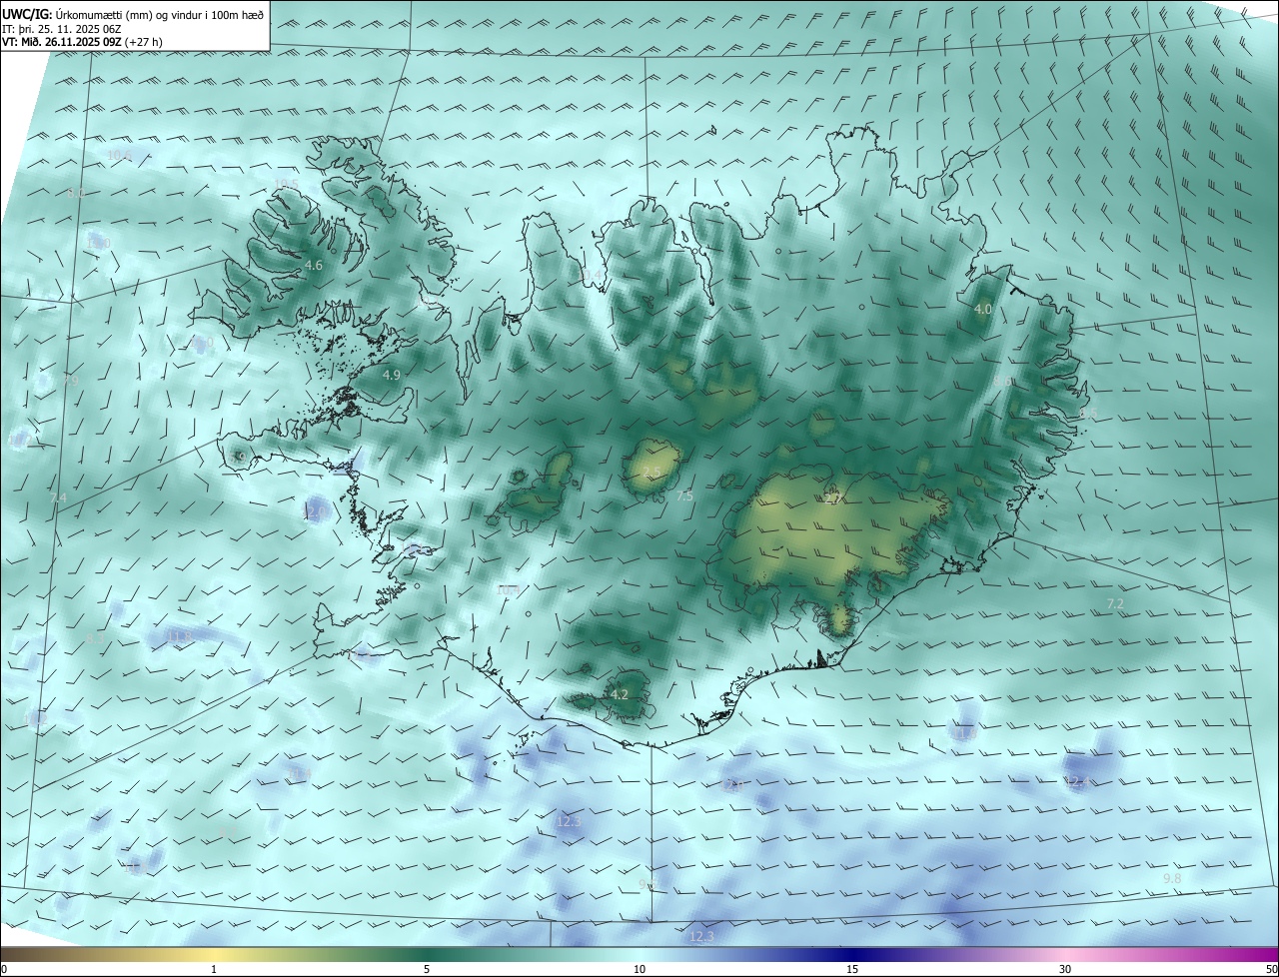Click the 2.5 value on the glacier
This screenshot has height=977, width=1279.
[x=651, y=472]
